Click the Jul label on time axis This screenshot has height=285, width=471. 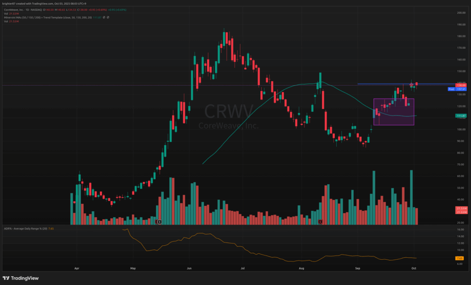coord(242,268)
